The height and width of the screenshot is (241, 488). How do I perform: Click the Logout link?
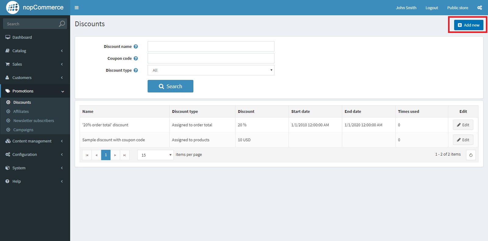(x=432, y=8)
